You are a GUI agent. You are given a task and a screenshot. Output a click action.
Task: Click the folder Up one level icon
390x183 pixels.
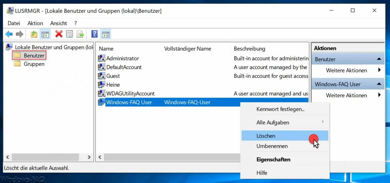34,34
